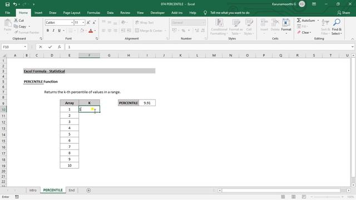Click Tell me what you want to do
Image resolution: width=356 pixels, height=200 pixels.
pyautogui.click(x=230, y=13)
